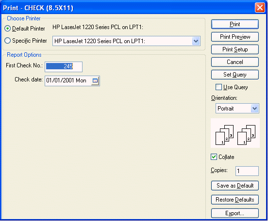The width and height of the screenshot is (268, 221).
Task: Click the collate pages illustration
Action: [235, 133]
